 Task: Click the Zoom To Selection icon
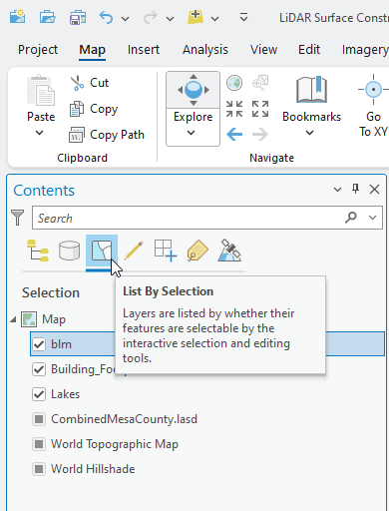(260, 83)
